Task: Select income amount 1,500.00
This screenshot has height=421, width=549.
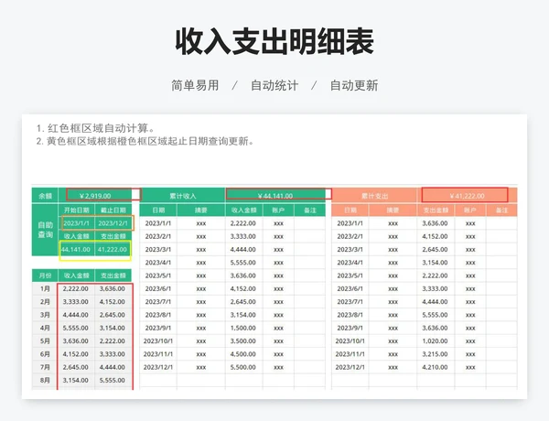Action: [x=243, y=328]
